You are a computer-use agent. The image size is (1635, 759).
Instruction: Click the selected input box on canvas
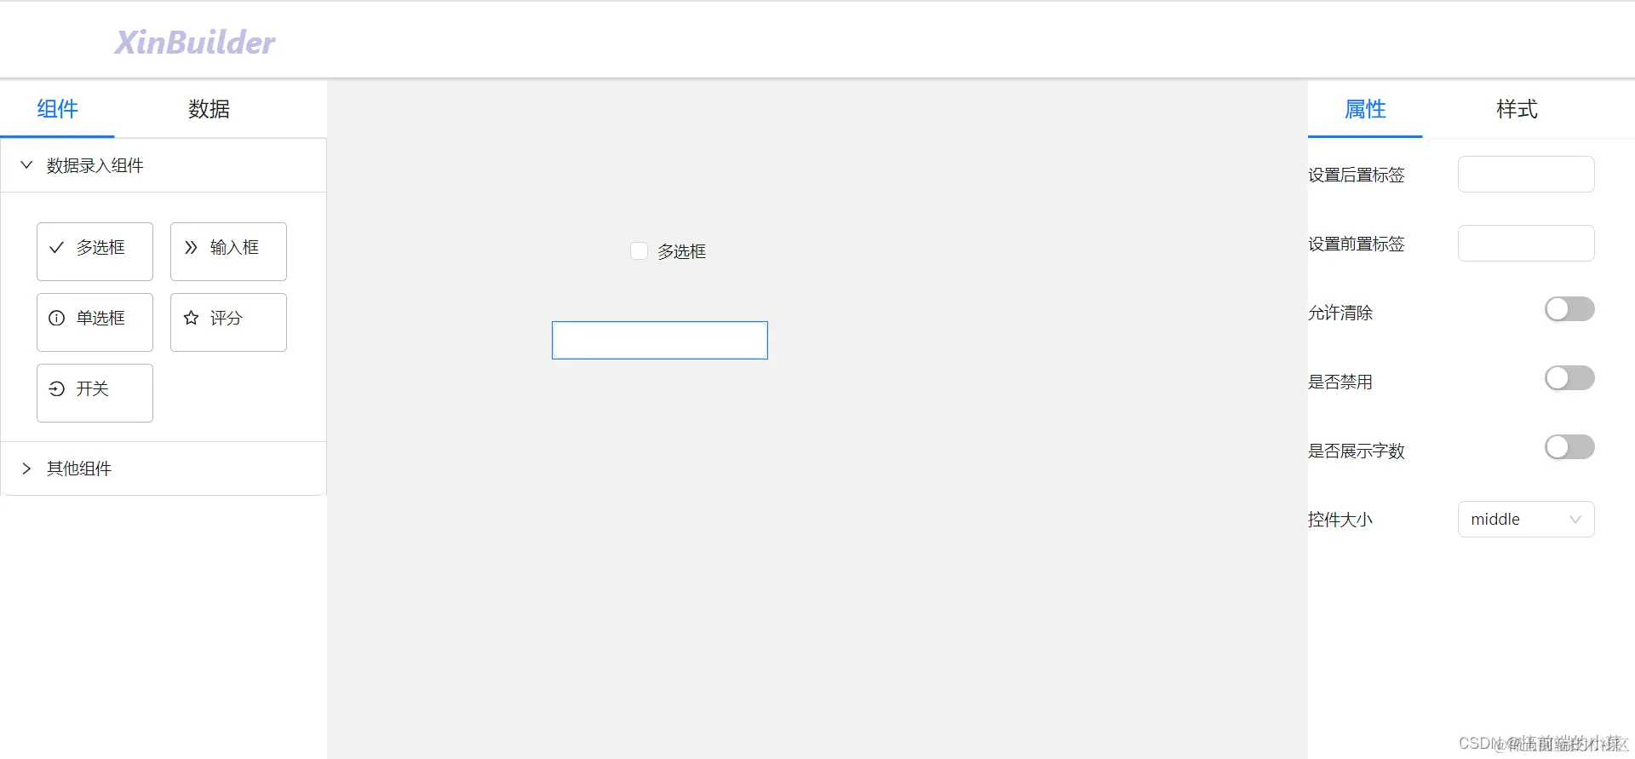point(660,340)
